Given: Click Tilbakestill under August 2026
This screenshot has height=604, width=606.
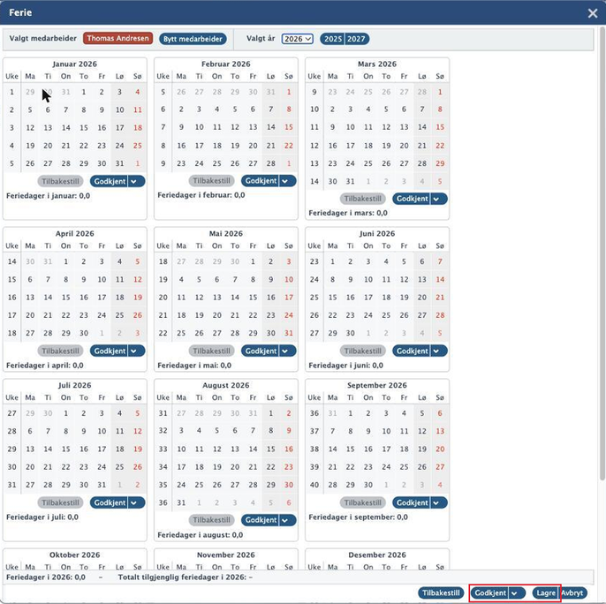Looking at the screenshot, I should click(x=211, y=520).
